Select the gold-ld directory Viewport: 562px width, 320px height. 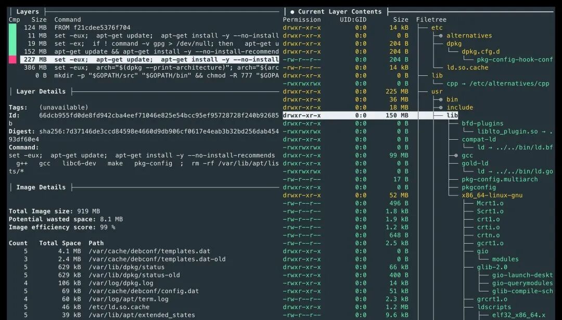(x=475, y=163)
